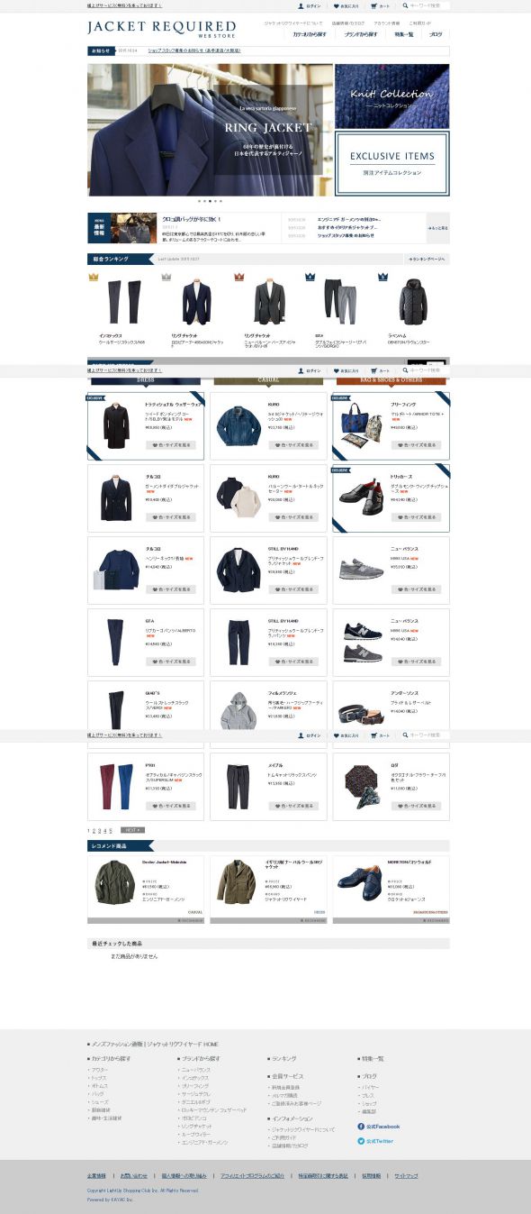Screen dimensions: 531x1214
Task: Click the gold crown rank-one icon
Action: (x=93, y=278)
